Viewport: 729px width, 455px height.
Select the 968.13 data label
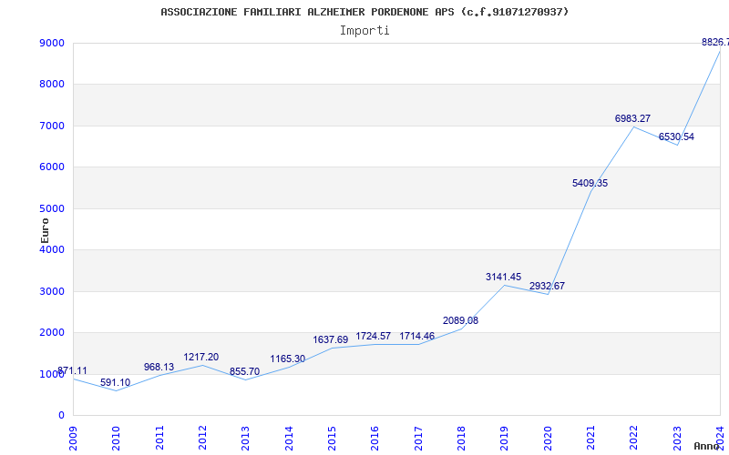click(x=159, y=368)
